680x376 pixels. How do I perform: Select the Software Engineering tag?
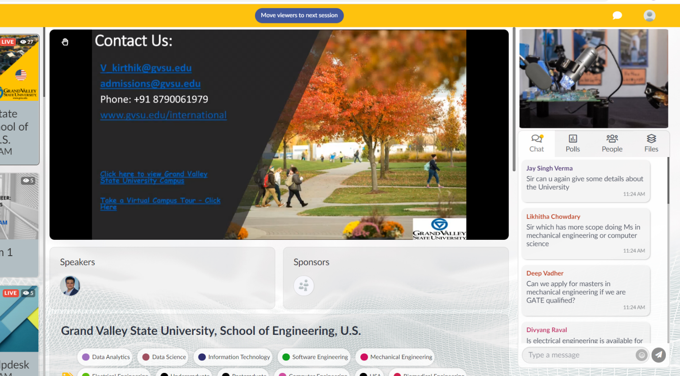coord(315,357)
